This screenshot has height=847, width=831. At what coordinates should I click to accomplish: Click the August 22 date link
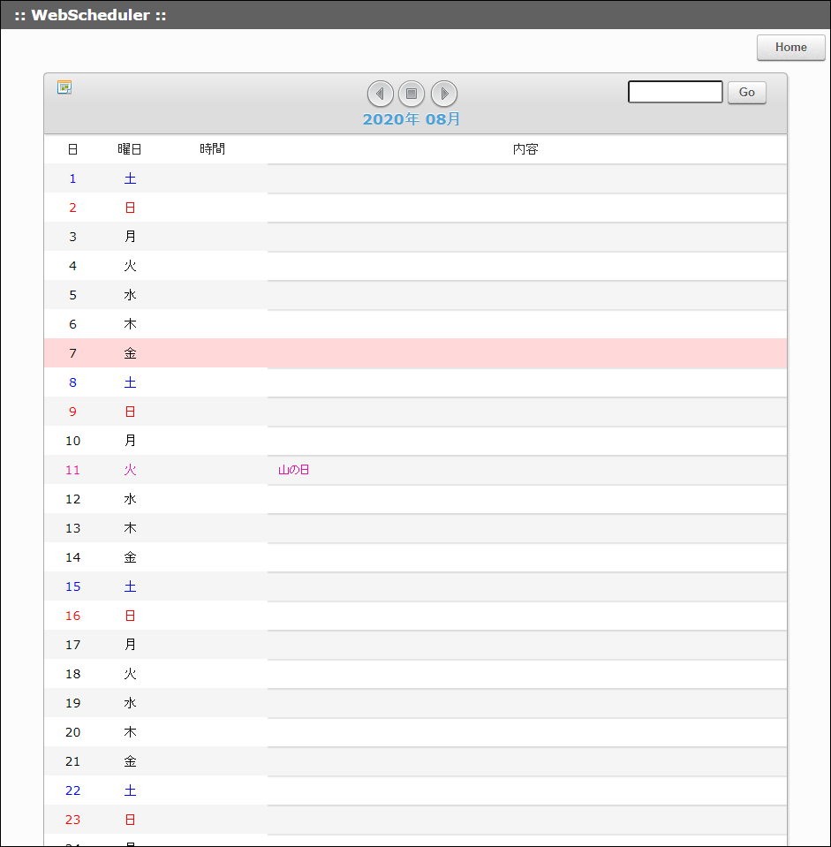72,790
